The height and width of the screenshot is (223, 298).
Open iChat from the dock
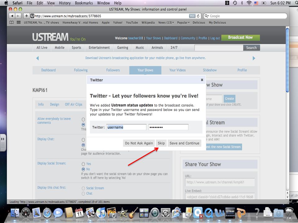click(x=58, y=213)
